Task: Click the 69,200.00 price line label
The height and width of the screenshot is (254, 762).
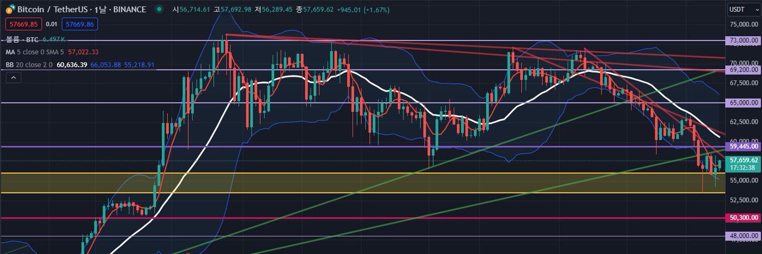Action: point(743,70)
